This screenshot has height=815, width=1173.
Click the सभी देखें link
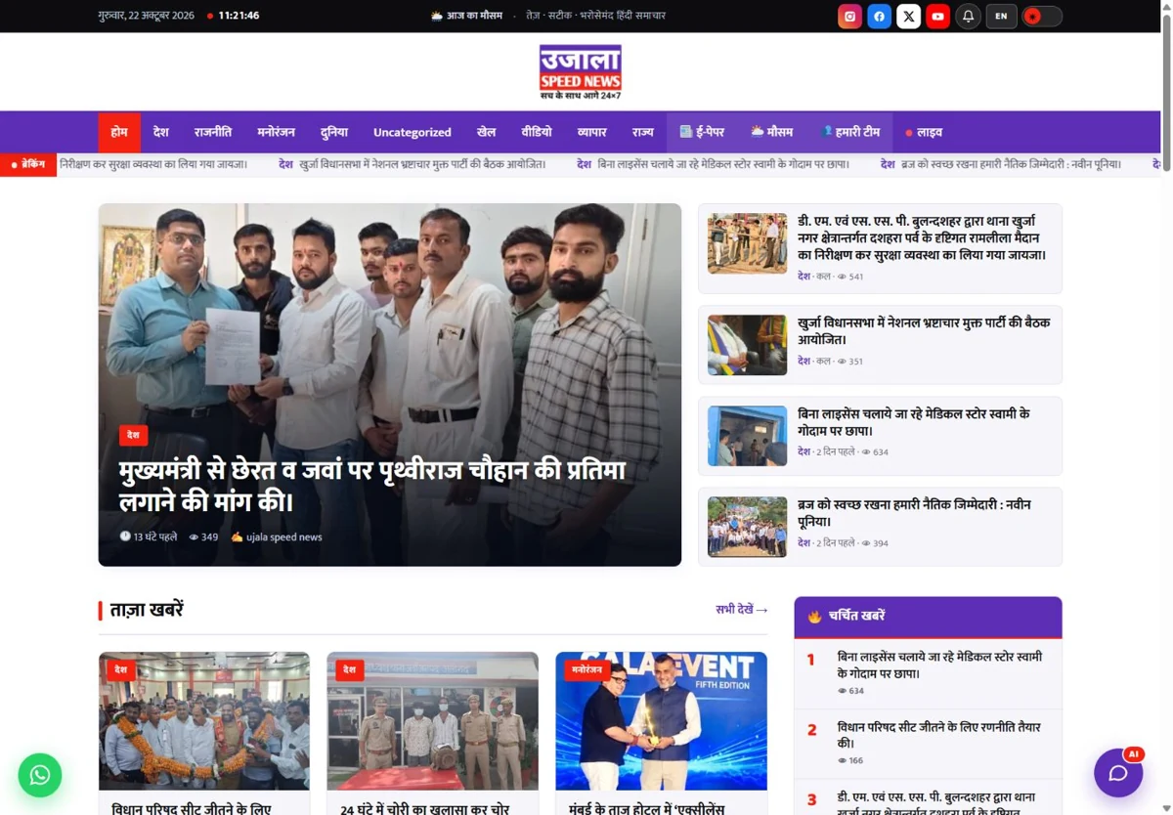(742, 610)
